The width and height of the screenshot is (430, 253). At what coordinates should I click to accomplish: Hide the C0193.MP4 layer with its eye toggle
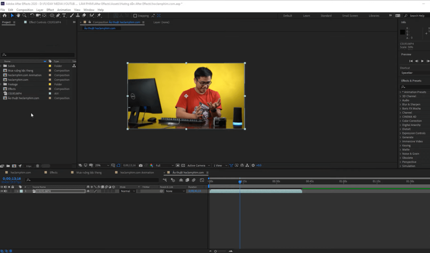pyautogui.click(x=2, y=191)
